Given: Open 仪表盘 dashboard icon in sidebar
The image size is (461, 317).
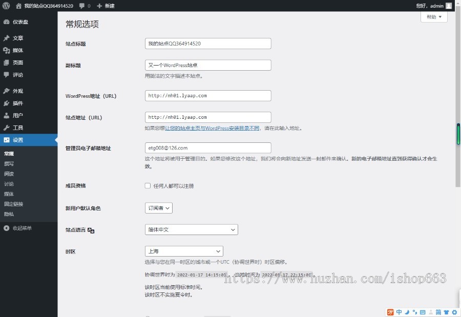Looking at the screenshot, I should point(7,22).
